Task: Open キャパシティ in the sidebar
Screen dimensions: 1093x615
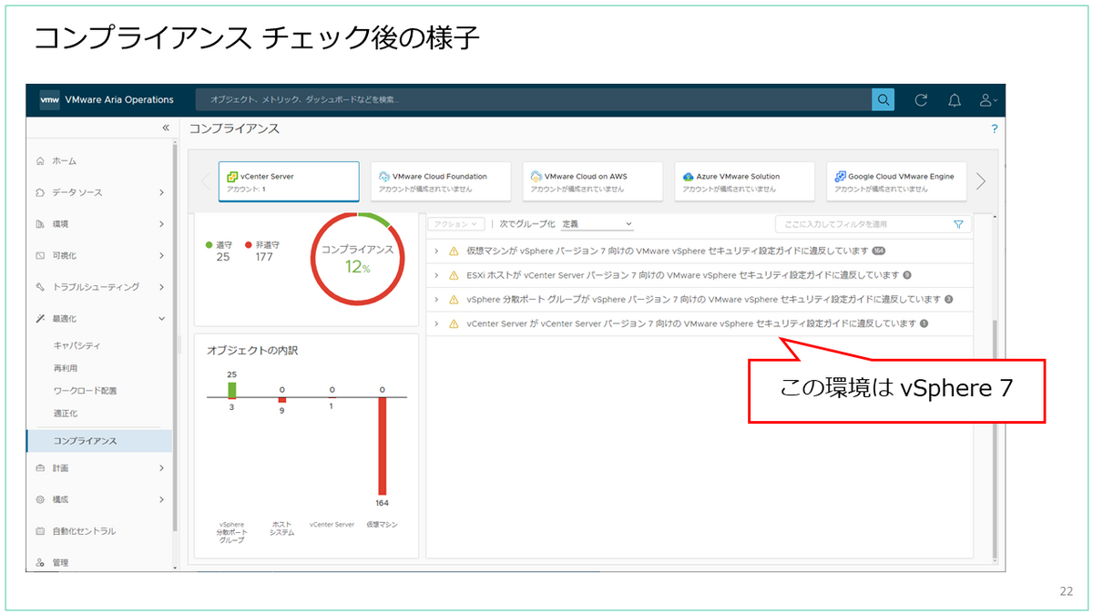Action: [77, 346]
